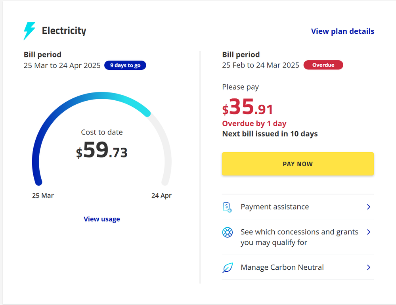Choose the Manage Carbon Neutral entry
Screen dimensions: 396x305
tap(282, 268)
